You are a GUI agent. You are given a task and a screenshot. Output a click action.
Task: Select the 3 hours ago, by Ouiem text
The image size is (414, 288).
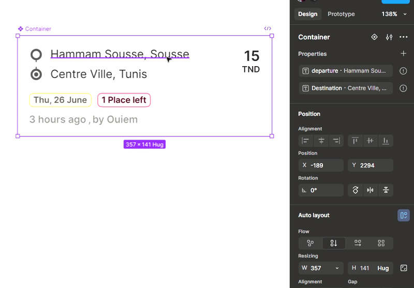click(83, 119)
